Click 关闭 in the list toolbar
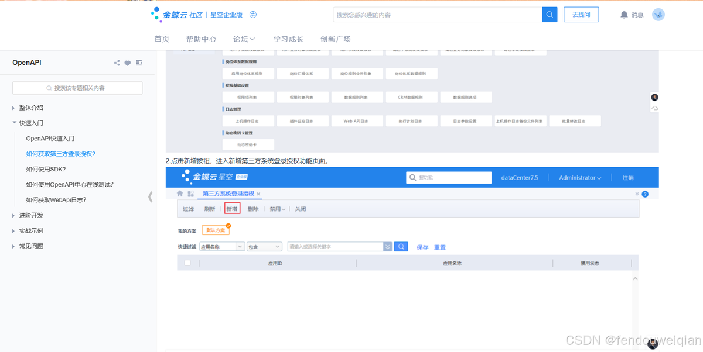 [x=300, y=209]
